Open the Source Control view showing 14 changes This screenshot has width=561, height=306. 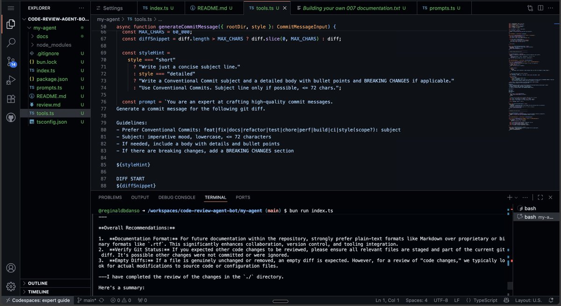pos(11,61)
